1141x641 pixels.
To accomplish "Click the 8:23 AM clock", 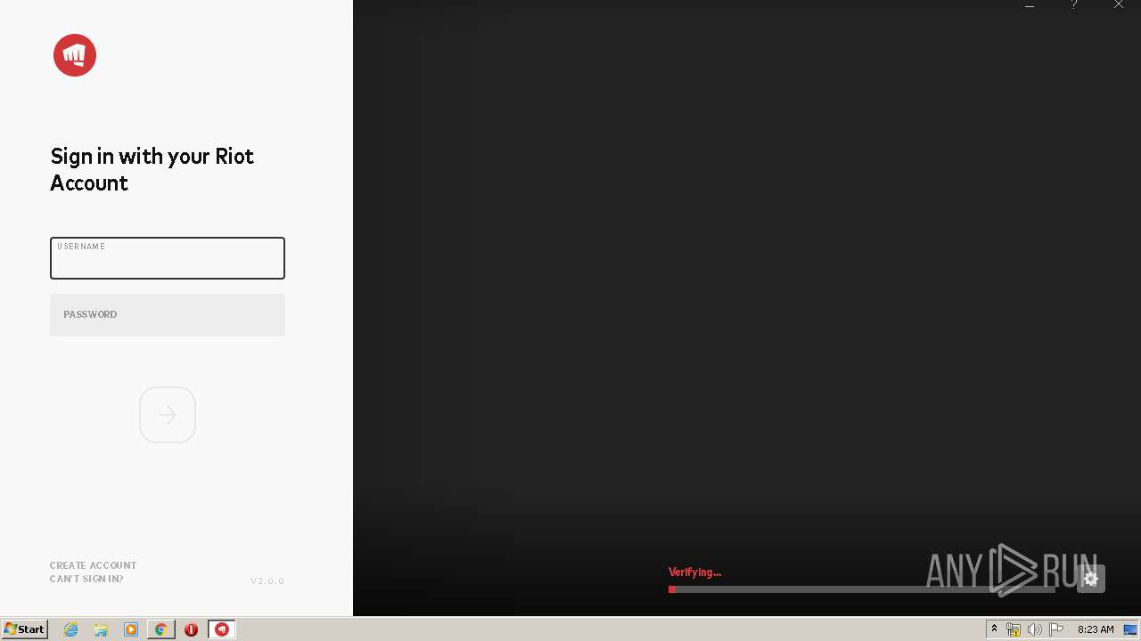I will coord(1096,629).
